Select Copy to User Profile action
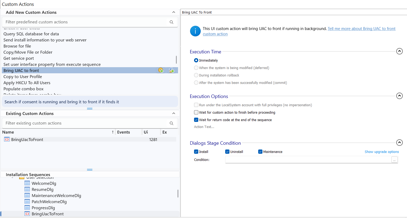 [x=23, y=76]
